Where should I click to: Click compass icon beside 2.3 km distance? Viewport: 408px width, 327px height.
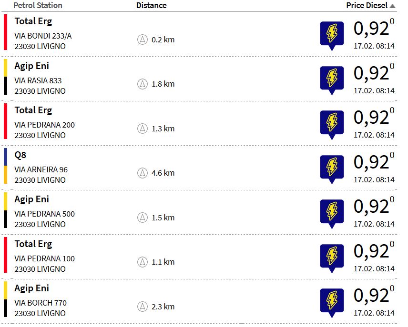(142, 307)
